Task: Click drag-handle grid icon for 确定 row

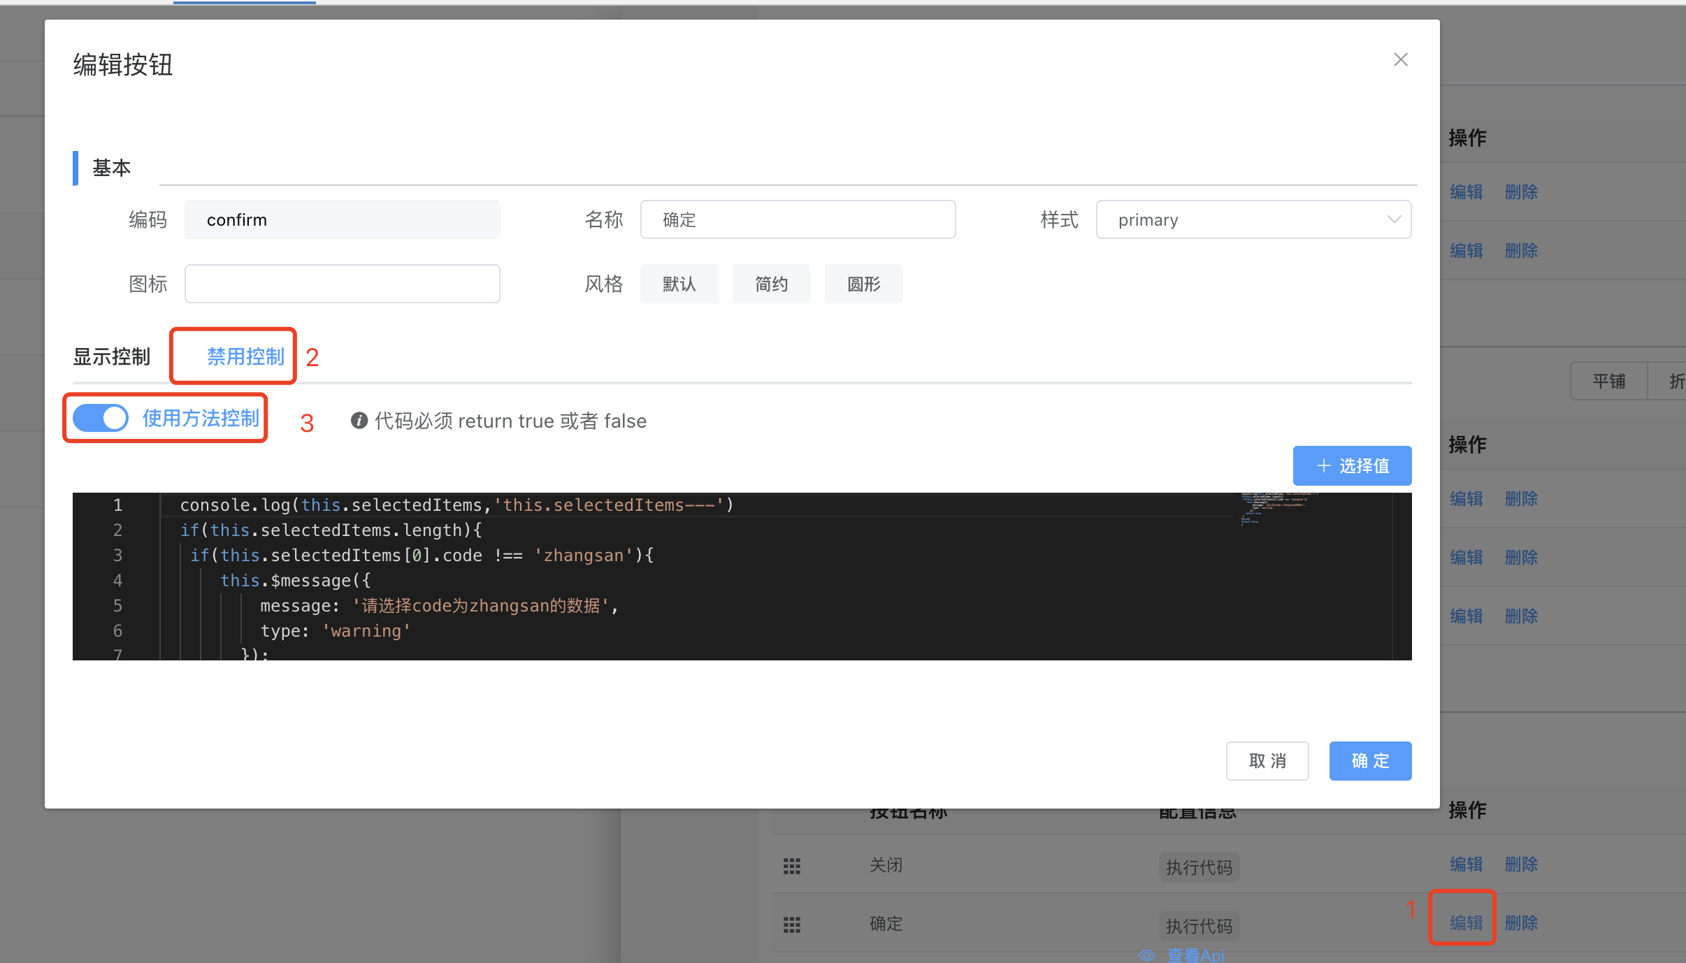Action: pyautogui.click(x=791, y=925)
